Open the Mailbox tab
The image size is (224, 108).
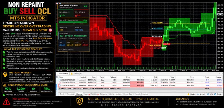94,94
